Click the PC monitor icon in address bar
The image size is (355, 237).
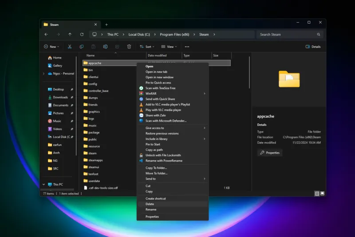(x=95, y=35)
